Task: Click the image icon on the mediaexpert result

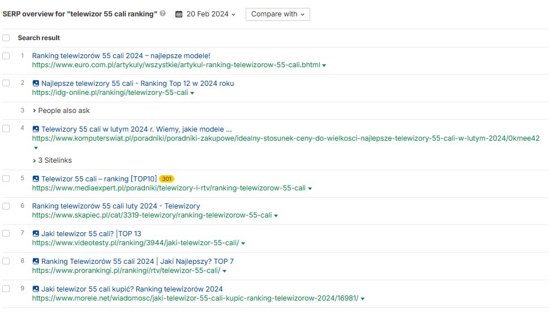Action: pos(36,179)
